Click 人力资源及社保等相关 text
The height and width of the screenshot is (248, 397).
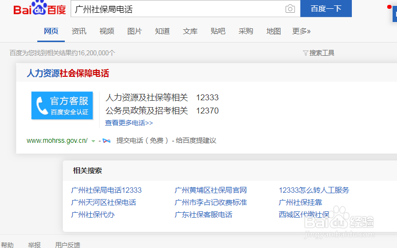(147, 97)
